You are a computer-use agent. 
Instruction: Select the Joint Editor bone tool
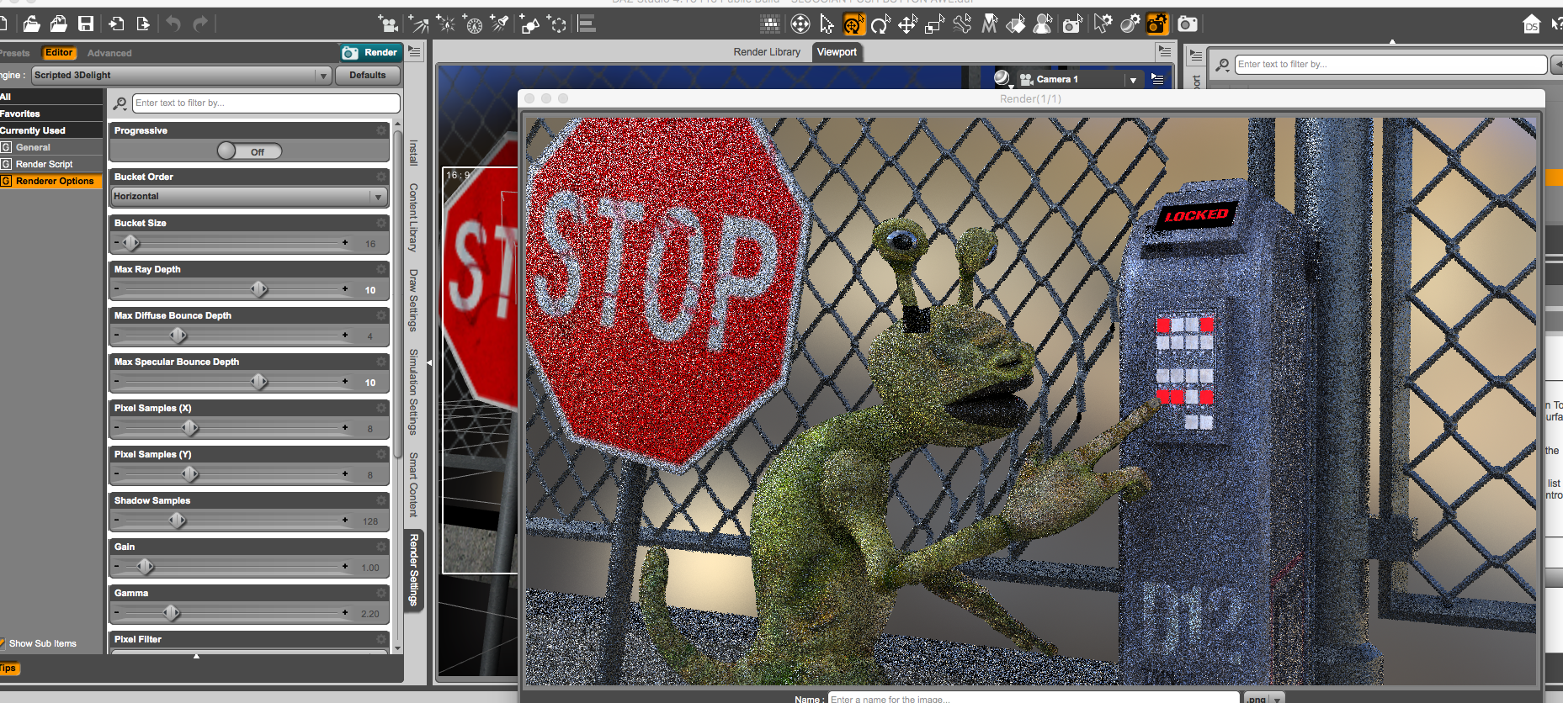pyautogui.click(x=962, y=24)
